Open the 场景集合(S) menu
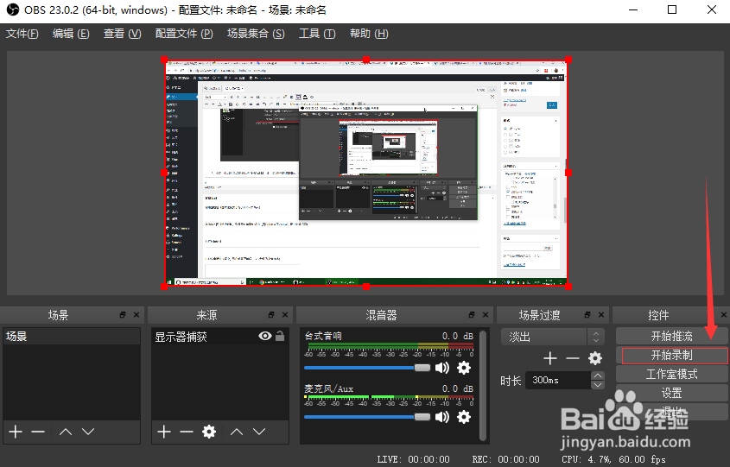The image size is (730, 467). point(256,34)
